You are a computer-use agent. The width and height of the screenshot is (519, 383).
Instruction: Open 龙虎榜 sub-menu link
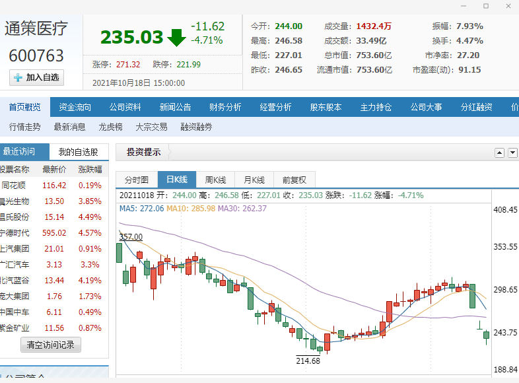110,127
